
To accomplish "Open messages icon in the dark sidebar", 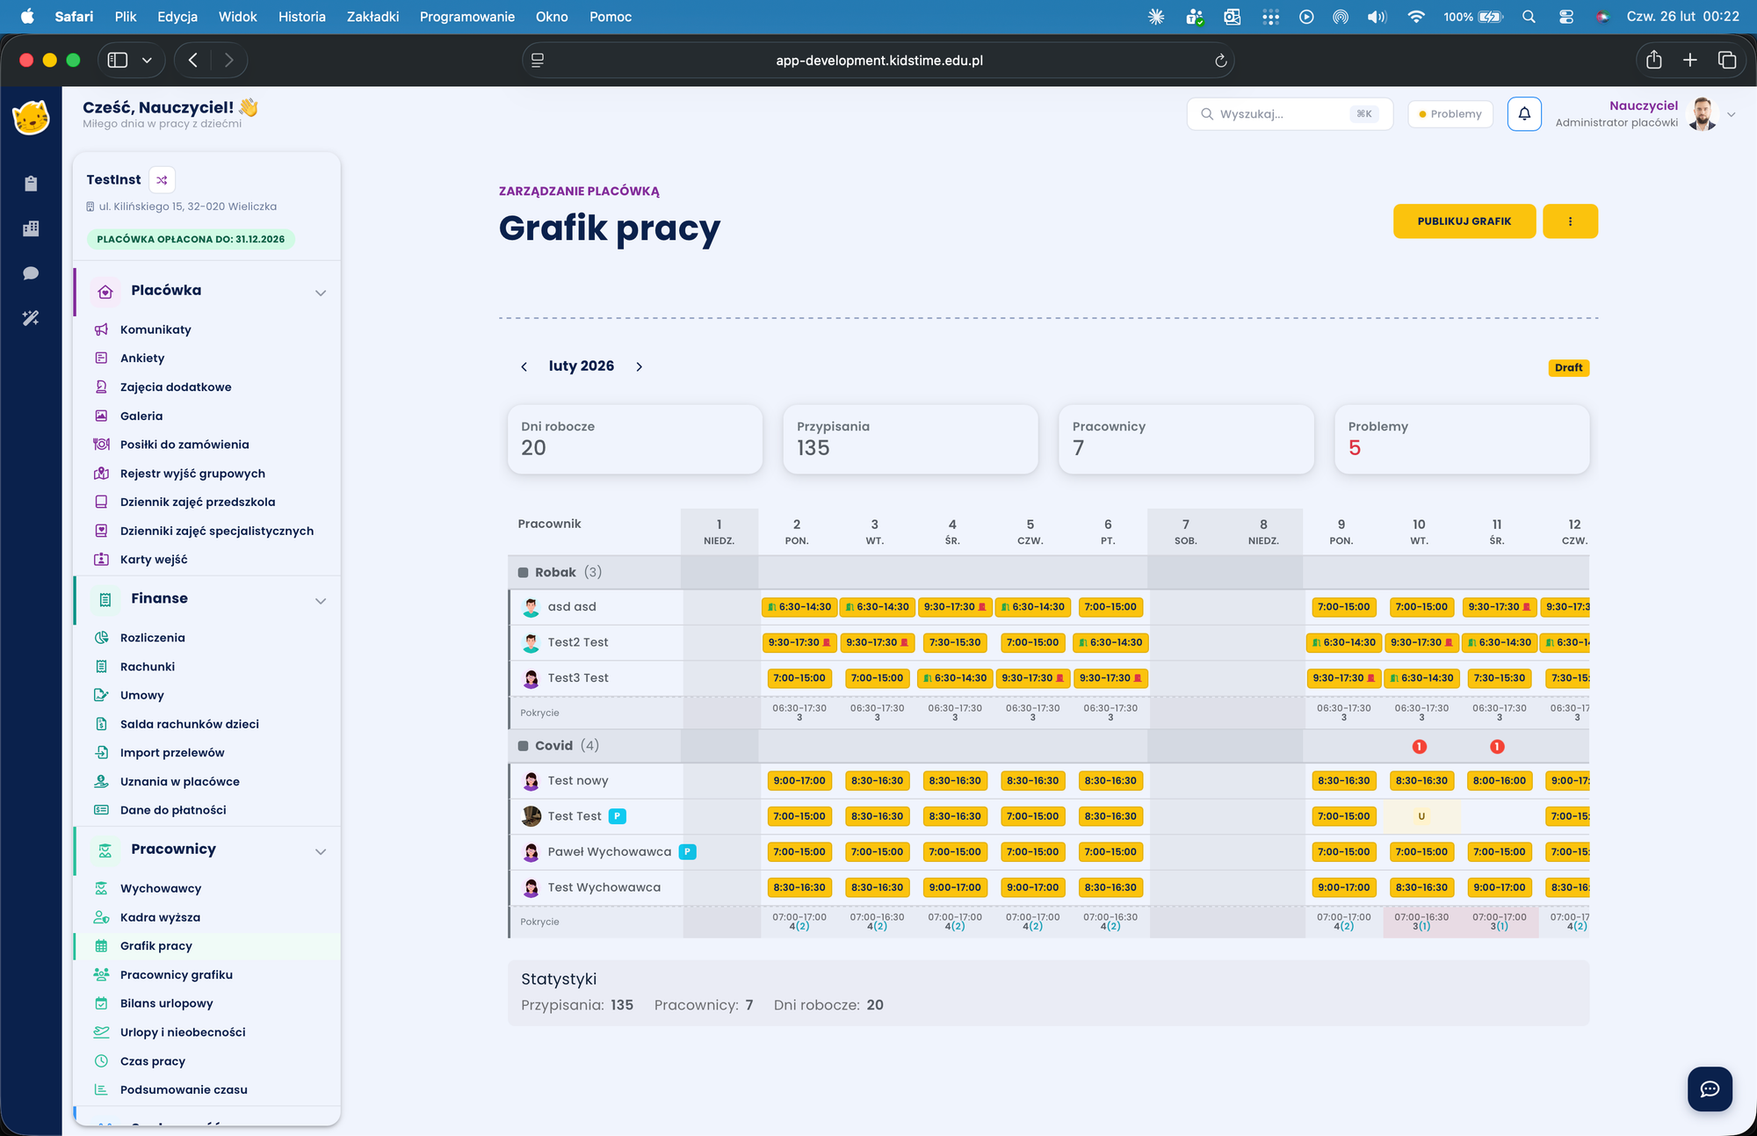I will [x=31, y=273].
